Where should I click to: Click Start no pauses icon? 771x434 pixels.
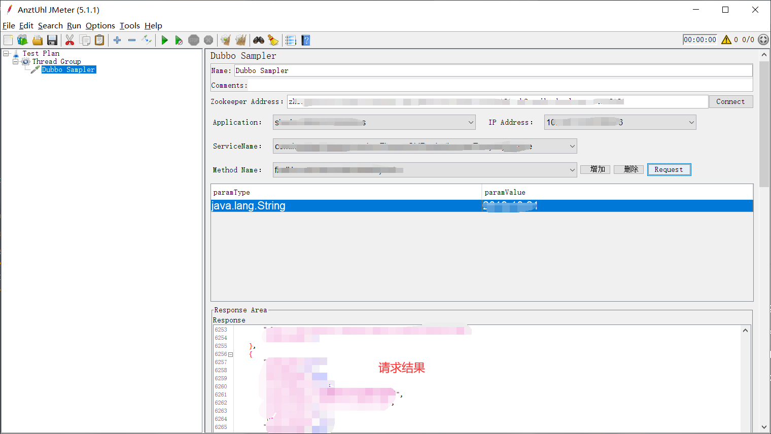[x=179, y=40]
